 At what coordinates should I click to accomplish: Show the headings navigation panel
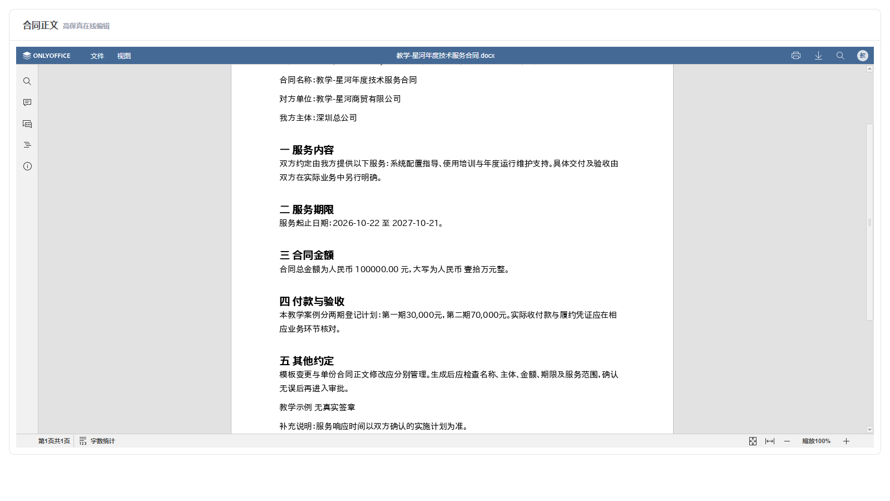(27, 145)
